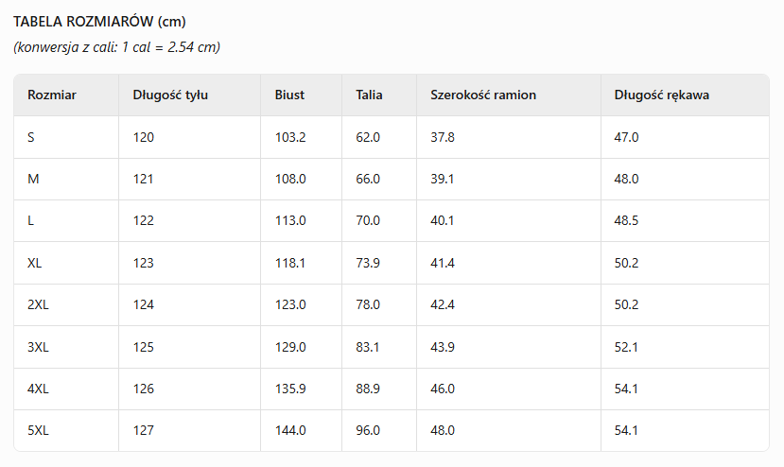Select sleeve length 52.1 in 3XL row
Image resolution: width=784 pixels, height=467 pixels.
pos(626,347)
